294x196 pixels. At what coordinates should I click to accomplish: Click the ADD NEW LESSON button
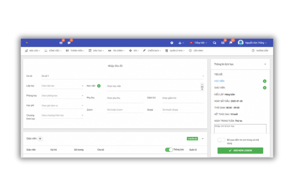coord(240,151)
